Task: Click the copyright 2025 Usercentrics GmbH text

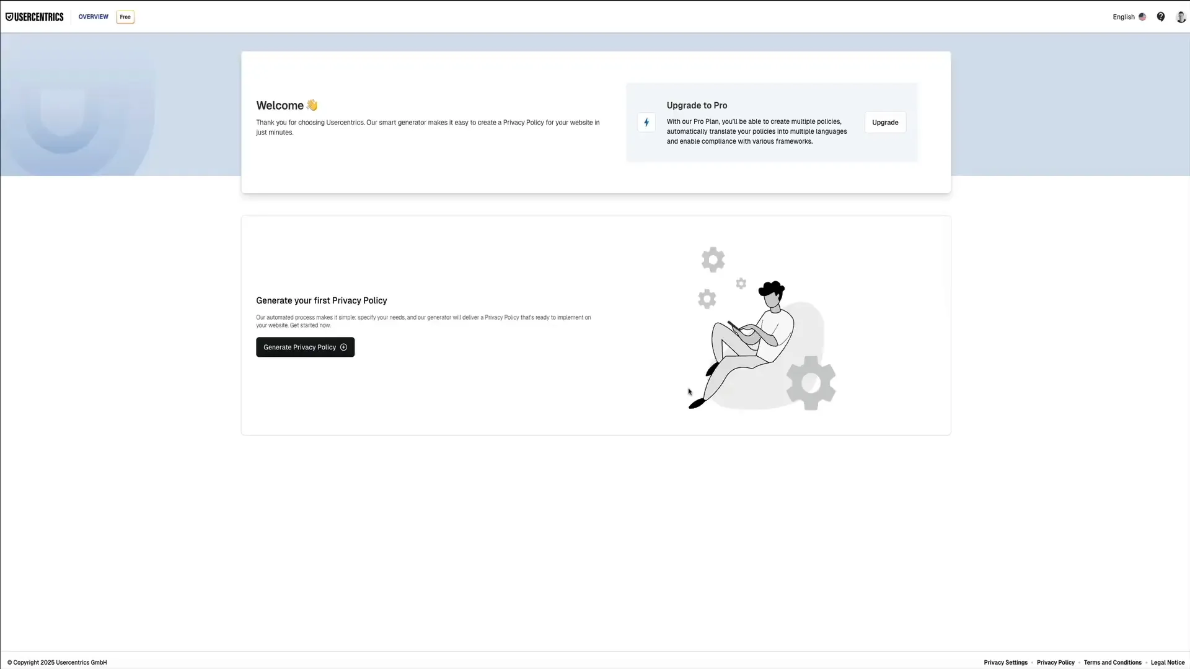Action: pos(57,662)
